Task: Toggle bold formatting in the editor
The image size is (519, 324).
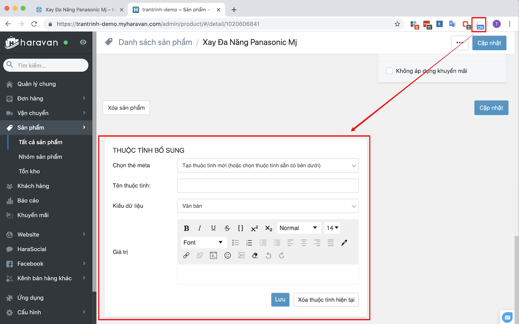Action: click(186, 228)
